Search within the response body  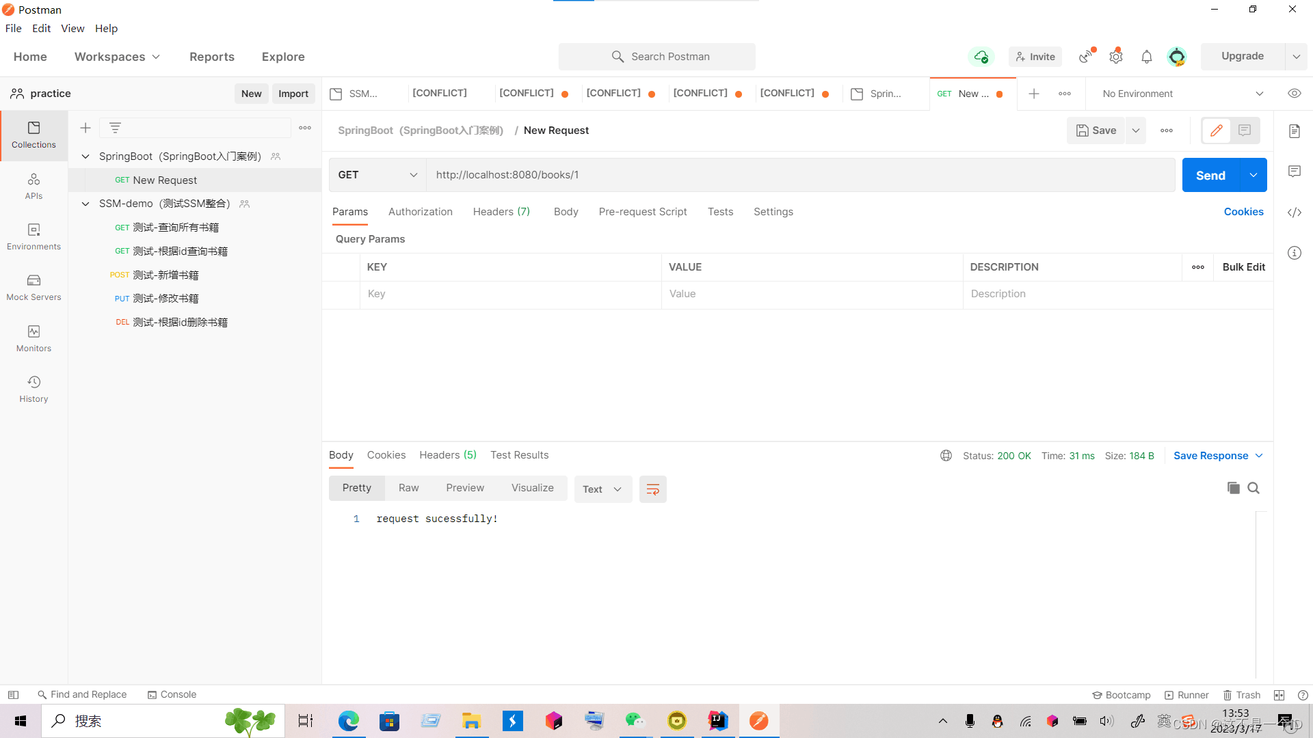click(x=1254, y=488)
